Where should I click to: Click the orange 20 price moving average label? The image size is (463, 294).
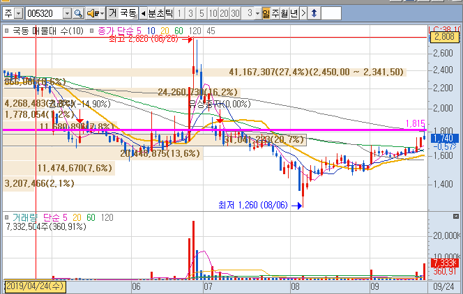tap(165, 31)
